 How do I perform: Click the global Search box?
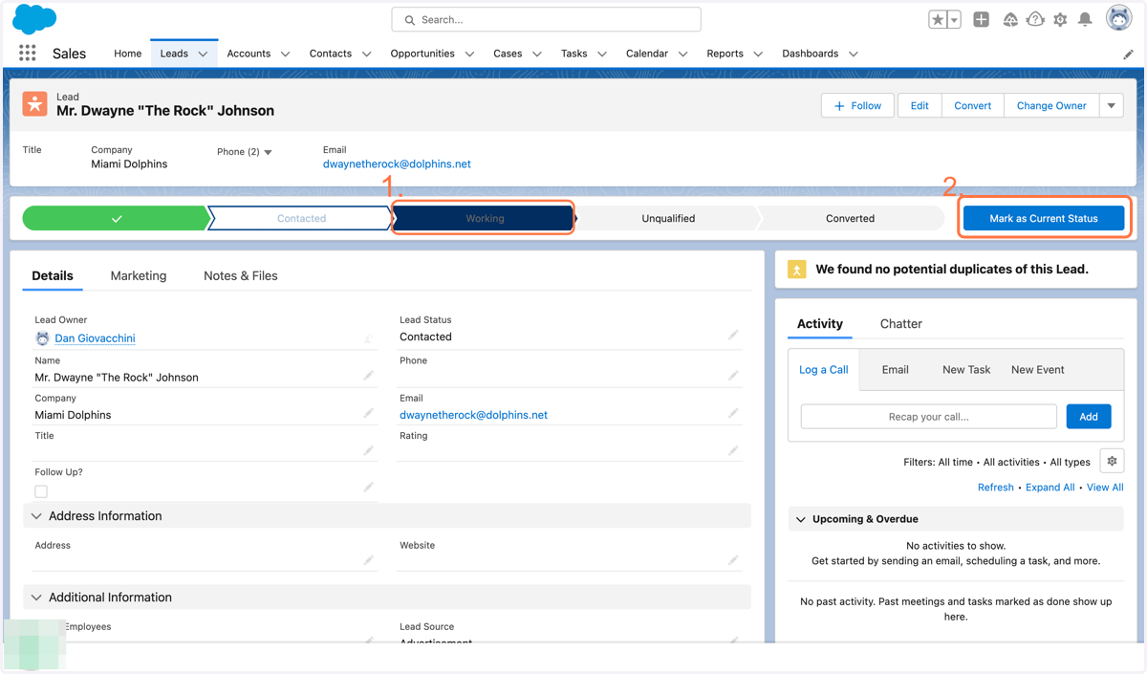click(x=546, y=19)
